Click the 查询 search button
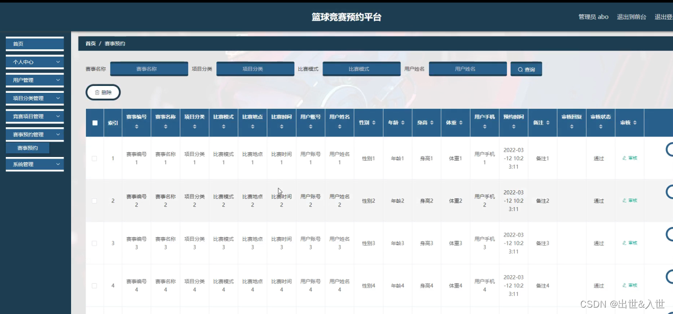Viewport: 673px width, 314px height. [526, 69]
